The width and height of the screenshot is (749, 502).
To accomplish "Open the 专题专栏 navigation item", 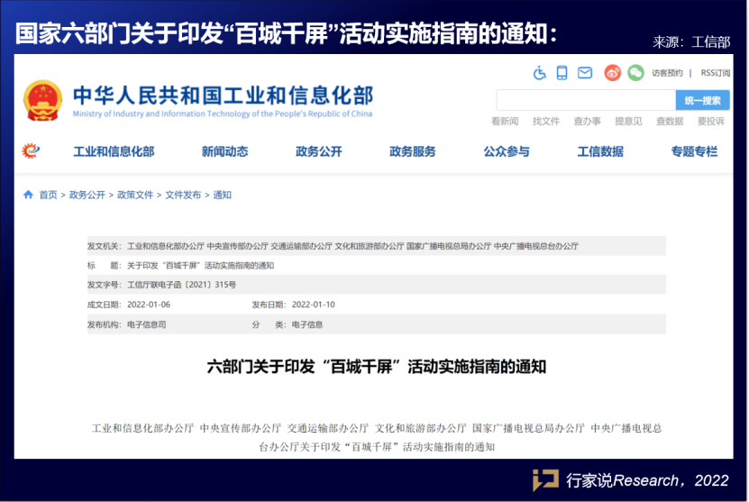I will pyautogui.click(x=694, y=151).
